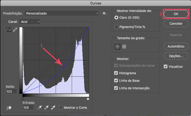Open the Canal channel dropdown

tap(30, 22)
